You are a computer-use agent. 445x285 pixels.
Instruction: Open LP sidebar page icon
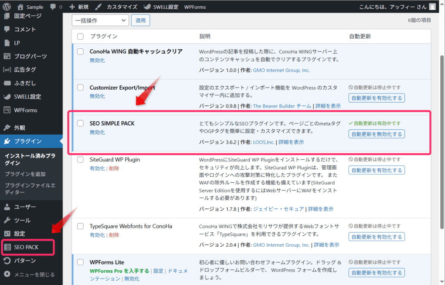tap(7, 43)
